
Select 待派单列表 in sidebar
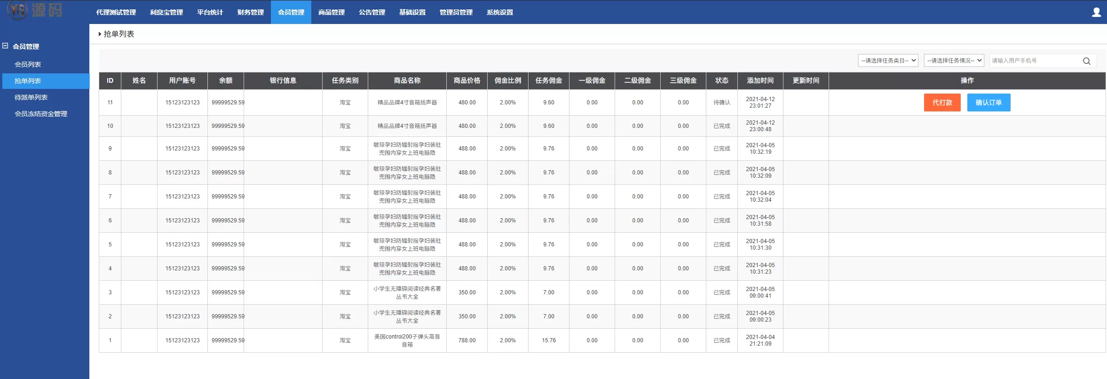[x=31, y=97]
